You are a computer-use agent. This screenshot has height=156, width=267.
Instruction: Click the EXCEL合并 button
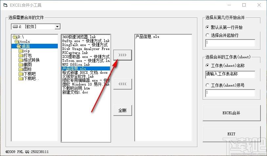click(x=232, y=113)
